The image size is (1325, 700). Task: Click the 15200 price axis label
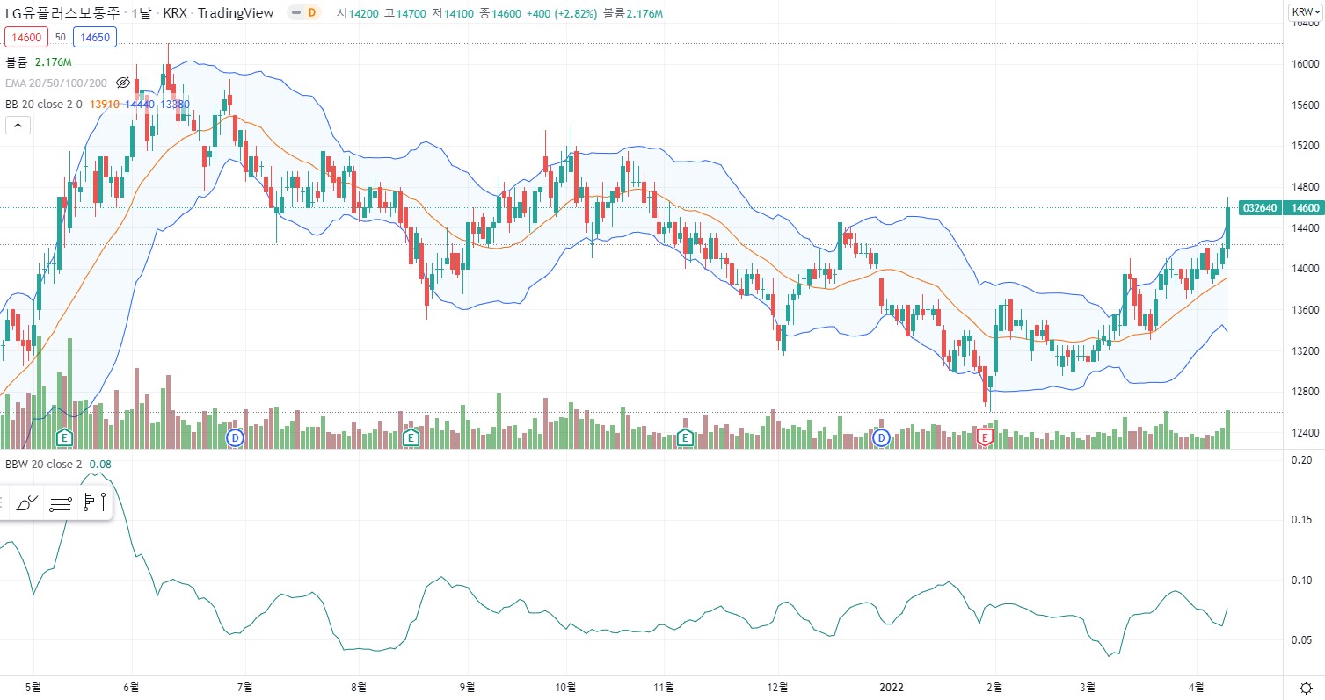click(x=1305, y=146)
